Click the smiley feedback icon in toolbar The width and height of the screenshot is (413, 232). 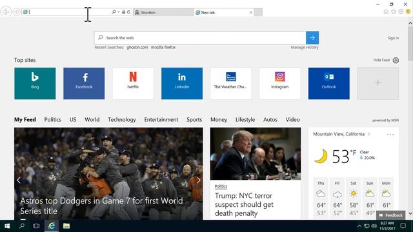408,12
